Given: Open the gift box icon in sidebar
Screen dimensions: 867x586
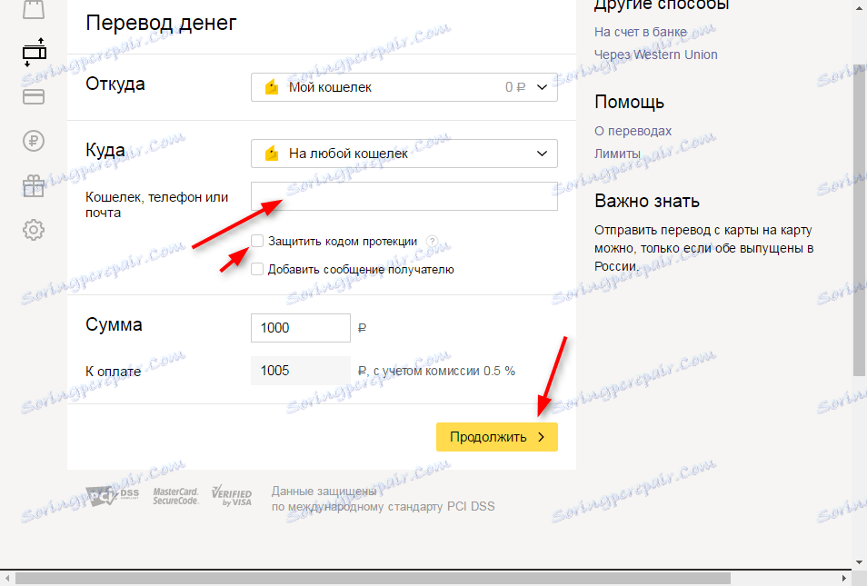Looking at the screenshot, I should pyautogui.click(x=34, y=185).
